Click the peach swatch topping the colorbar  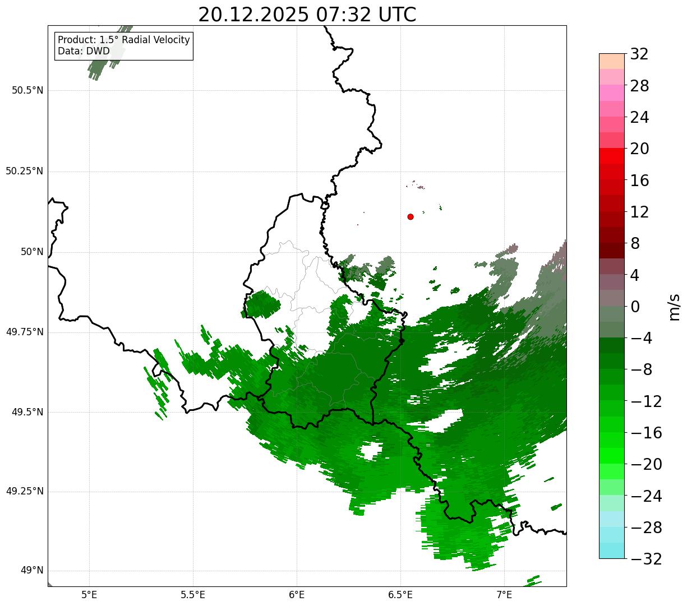tap(612, 61)
